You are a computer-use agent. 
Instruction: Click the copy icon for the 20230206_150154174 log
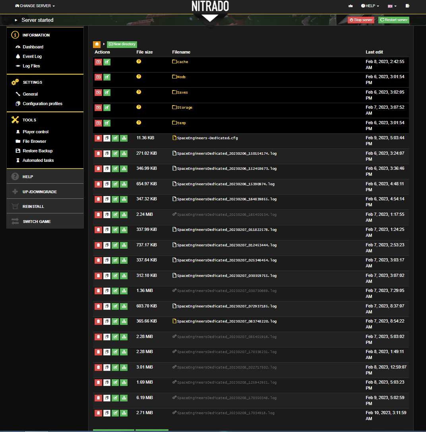click(107, 153)
